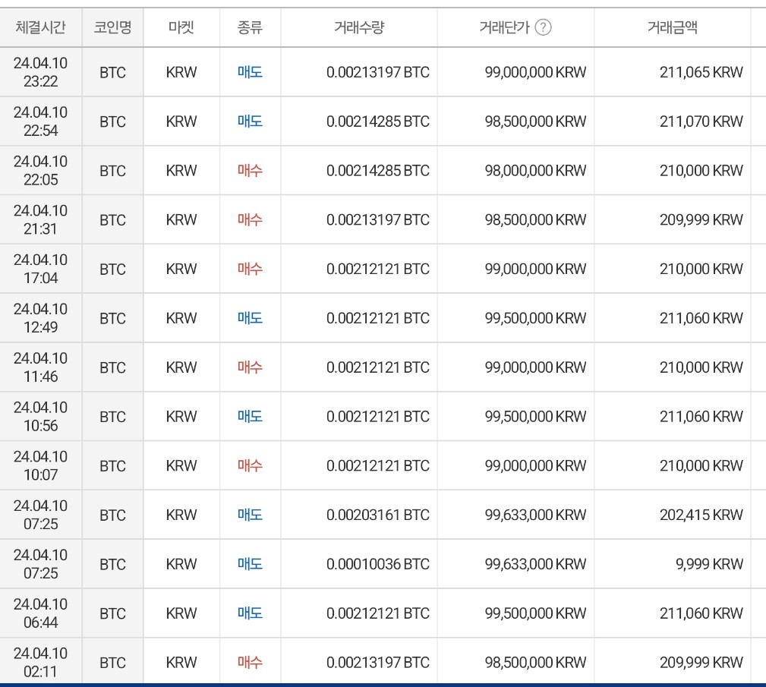Click quantity 0.00213197 BTC in 23:22 row
766x687 pixels.
[377, 72]
